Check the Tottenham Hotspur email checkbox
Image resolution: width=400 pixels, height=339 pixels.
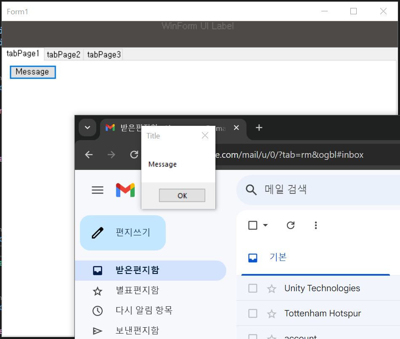tap(252, 313)
